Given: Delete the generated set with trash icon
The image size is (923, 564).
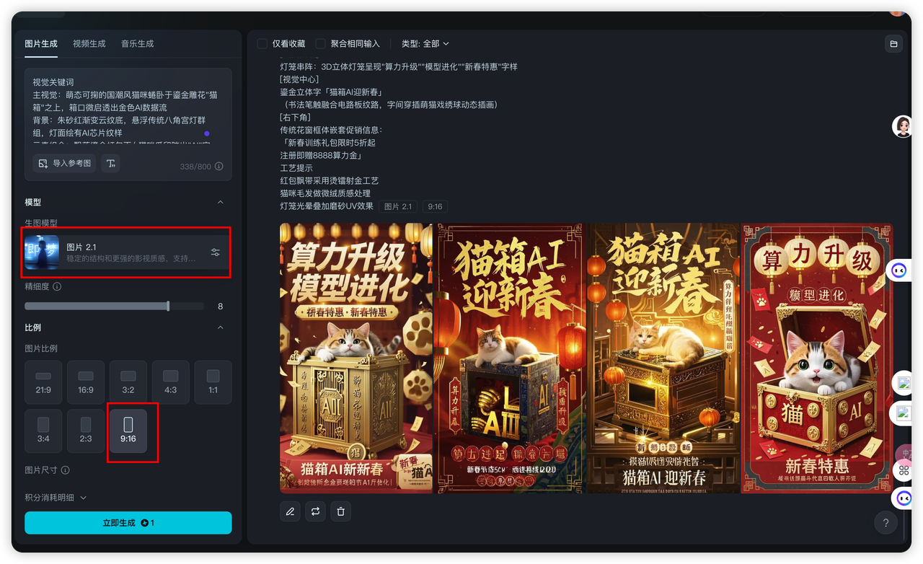Looking at the screenshot, I should pos(340,511).
